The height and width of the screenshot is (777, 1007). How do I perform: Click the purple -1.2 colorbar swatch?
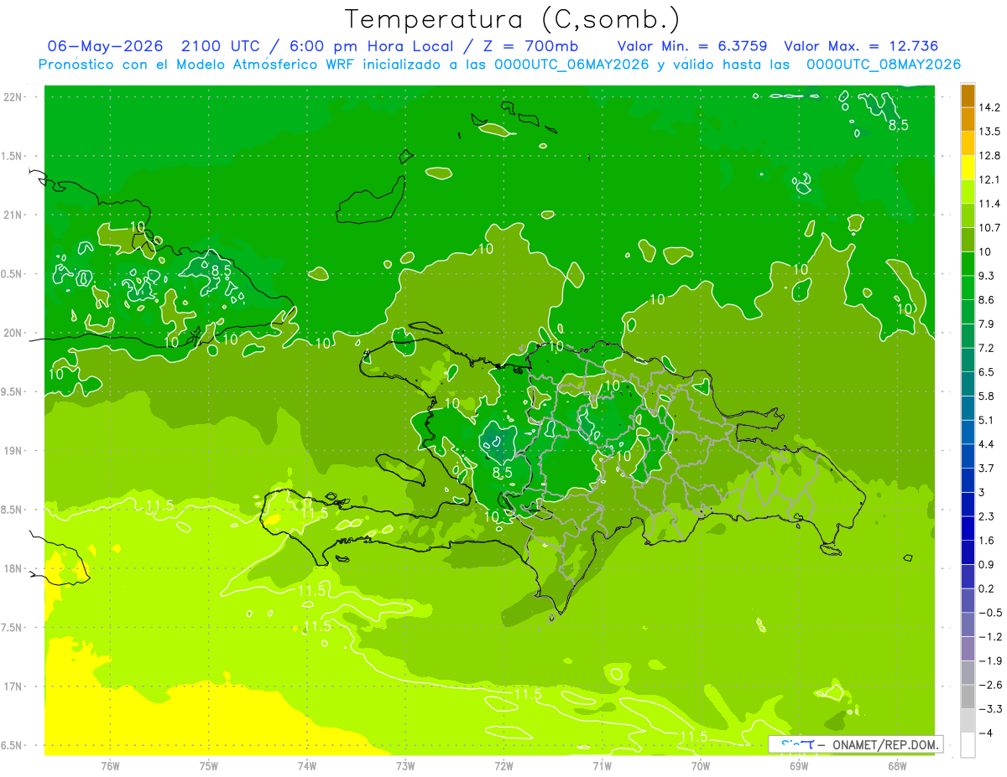[x=968, y=649]
